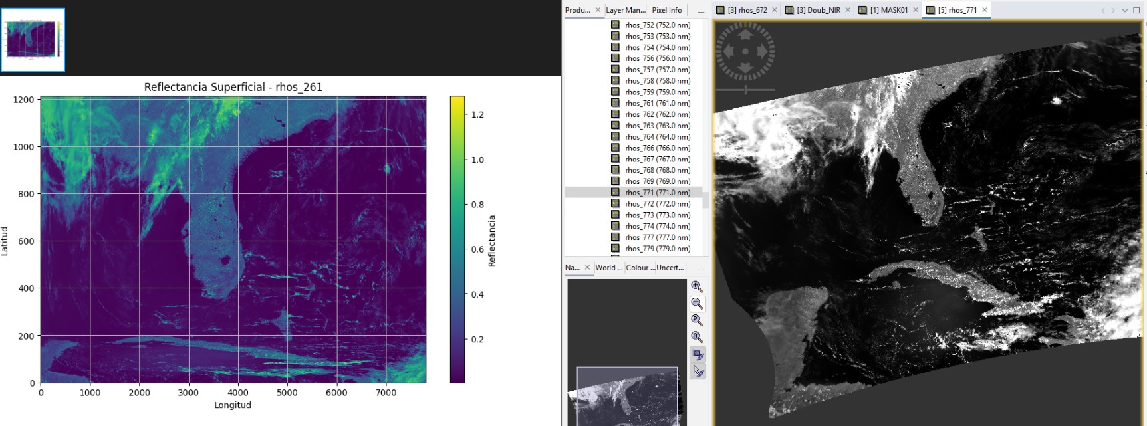Pan image right using navigation wheel arrow
The image size is (1147, 426).
pos(763,51)
